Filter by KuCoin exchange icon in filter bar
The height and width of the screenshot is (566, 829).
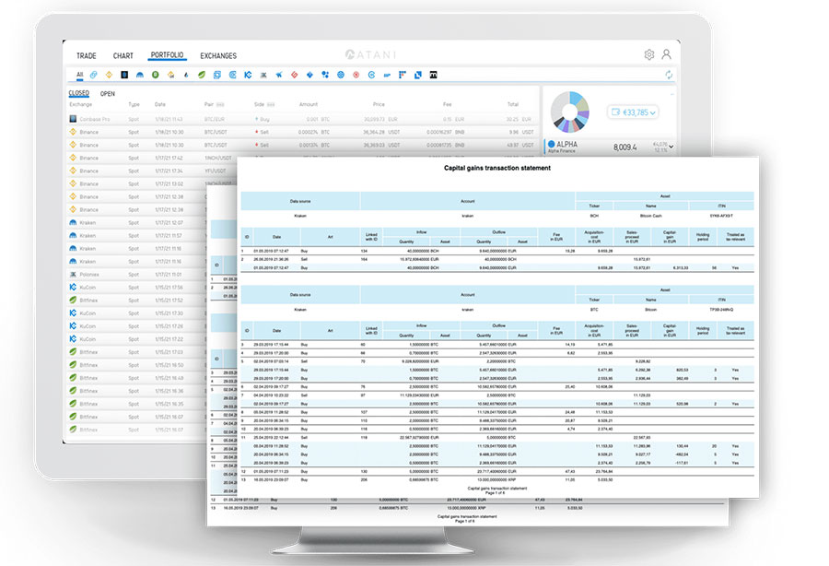click(x=249, y=74)
